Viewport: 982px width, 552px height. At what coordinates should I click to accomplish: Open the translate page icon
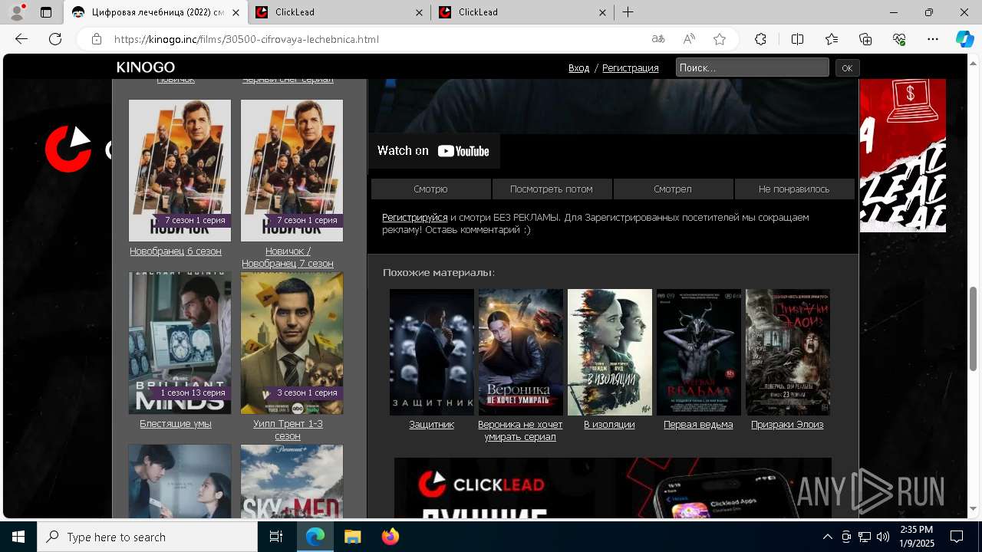pos(658,39)
